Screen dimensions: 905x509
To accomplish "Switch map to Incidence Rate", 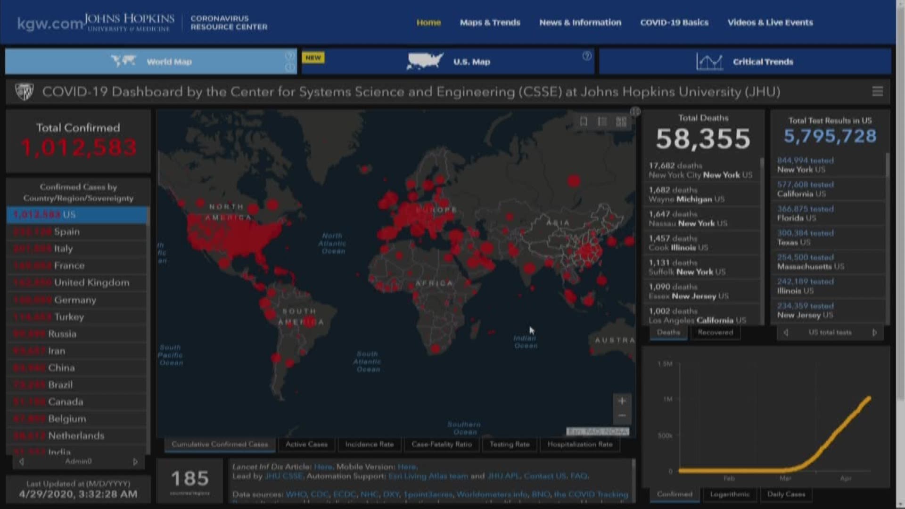I will point(370,444).
